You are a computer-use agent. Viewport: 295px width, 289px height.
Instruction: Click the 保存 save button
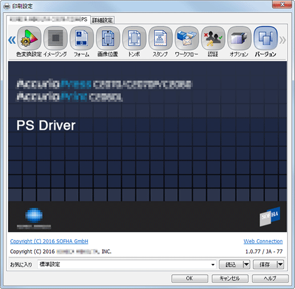265,264
